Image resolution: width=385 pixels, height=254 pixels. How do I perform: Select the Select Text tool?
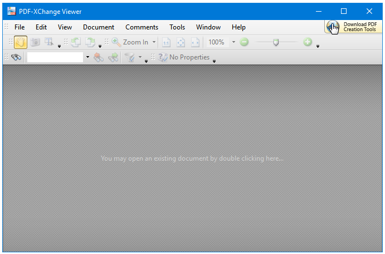click(49, 42)
